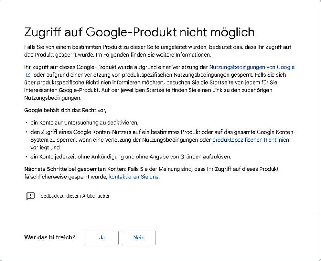
Task: Click the heading Zugriff auf Google-Produkt nicht möglich
Action: pos(139,32)
